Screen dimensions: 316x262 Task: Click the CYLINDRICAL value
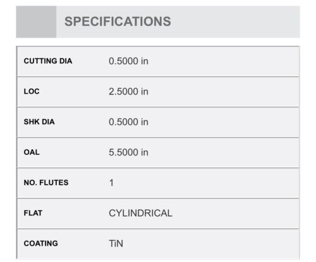point(140,214)
